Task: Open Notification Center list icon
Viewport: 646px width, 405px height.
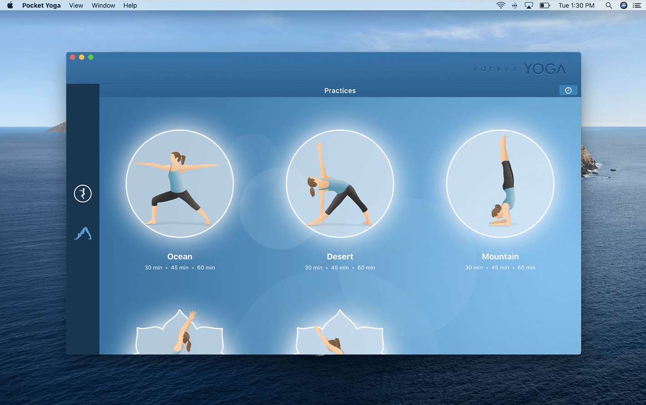Action: 637,5
